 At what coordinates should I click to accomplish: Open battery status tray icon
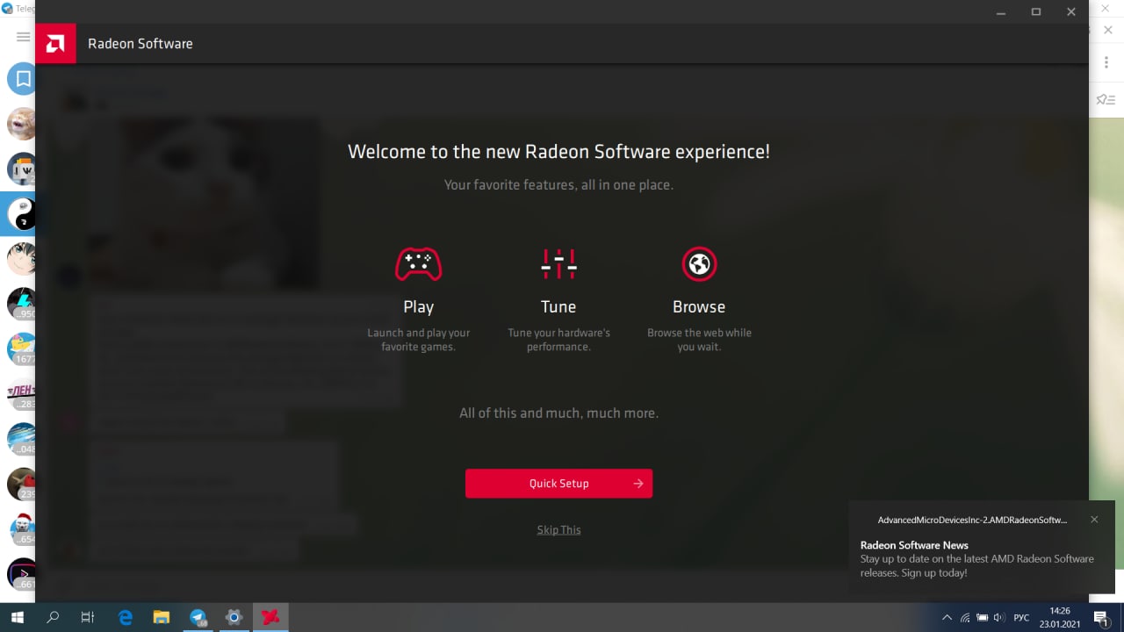(x=982, y=617)
